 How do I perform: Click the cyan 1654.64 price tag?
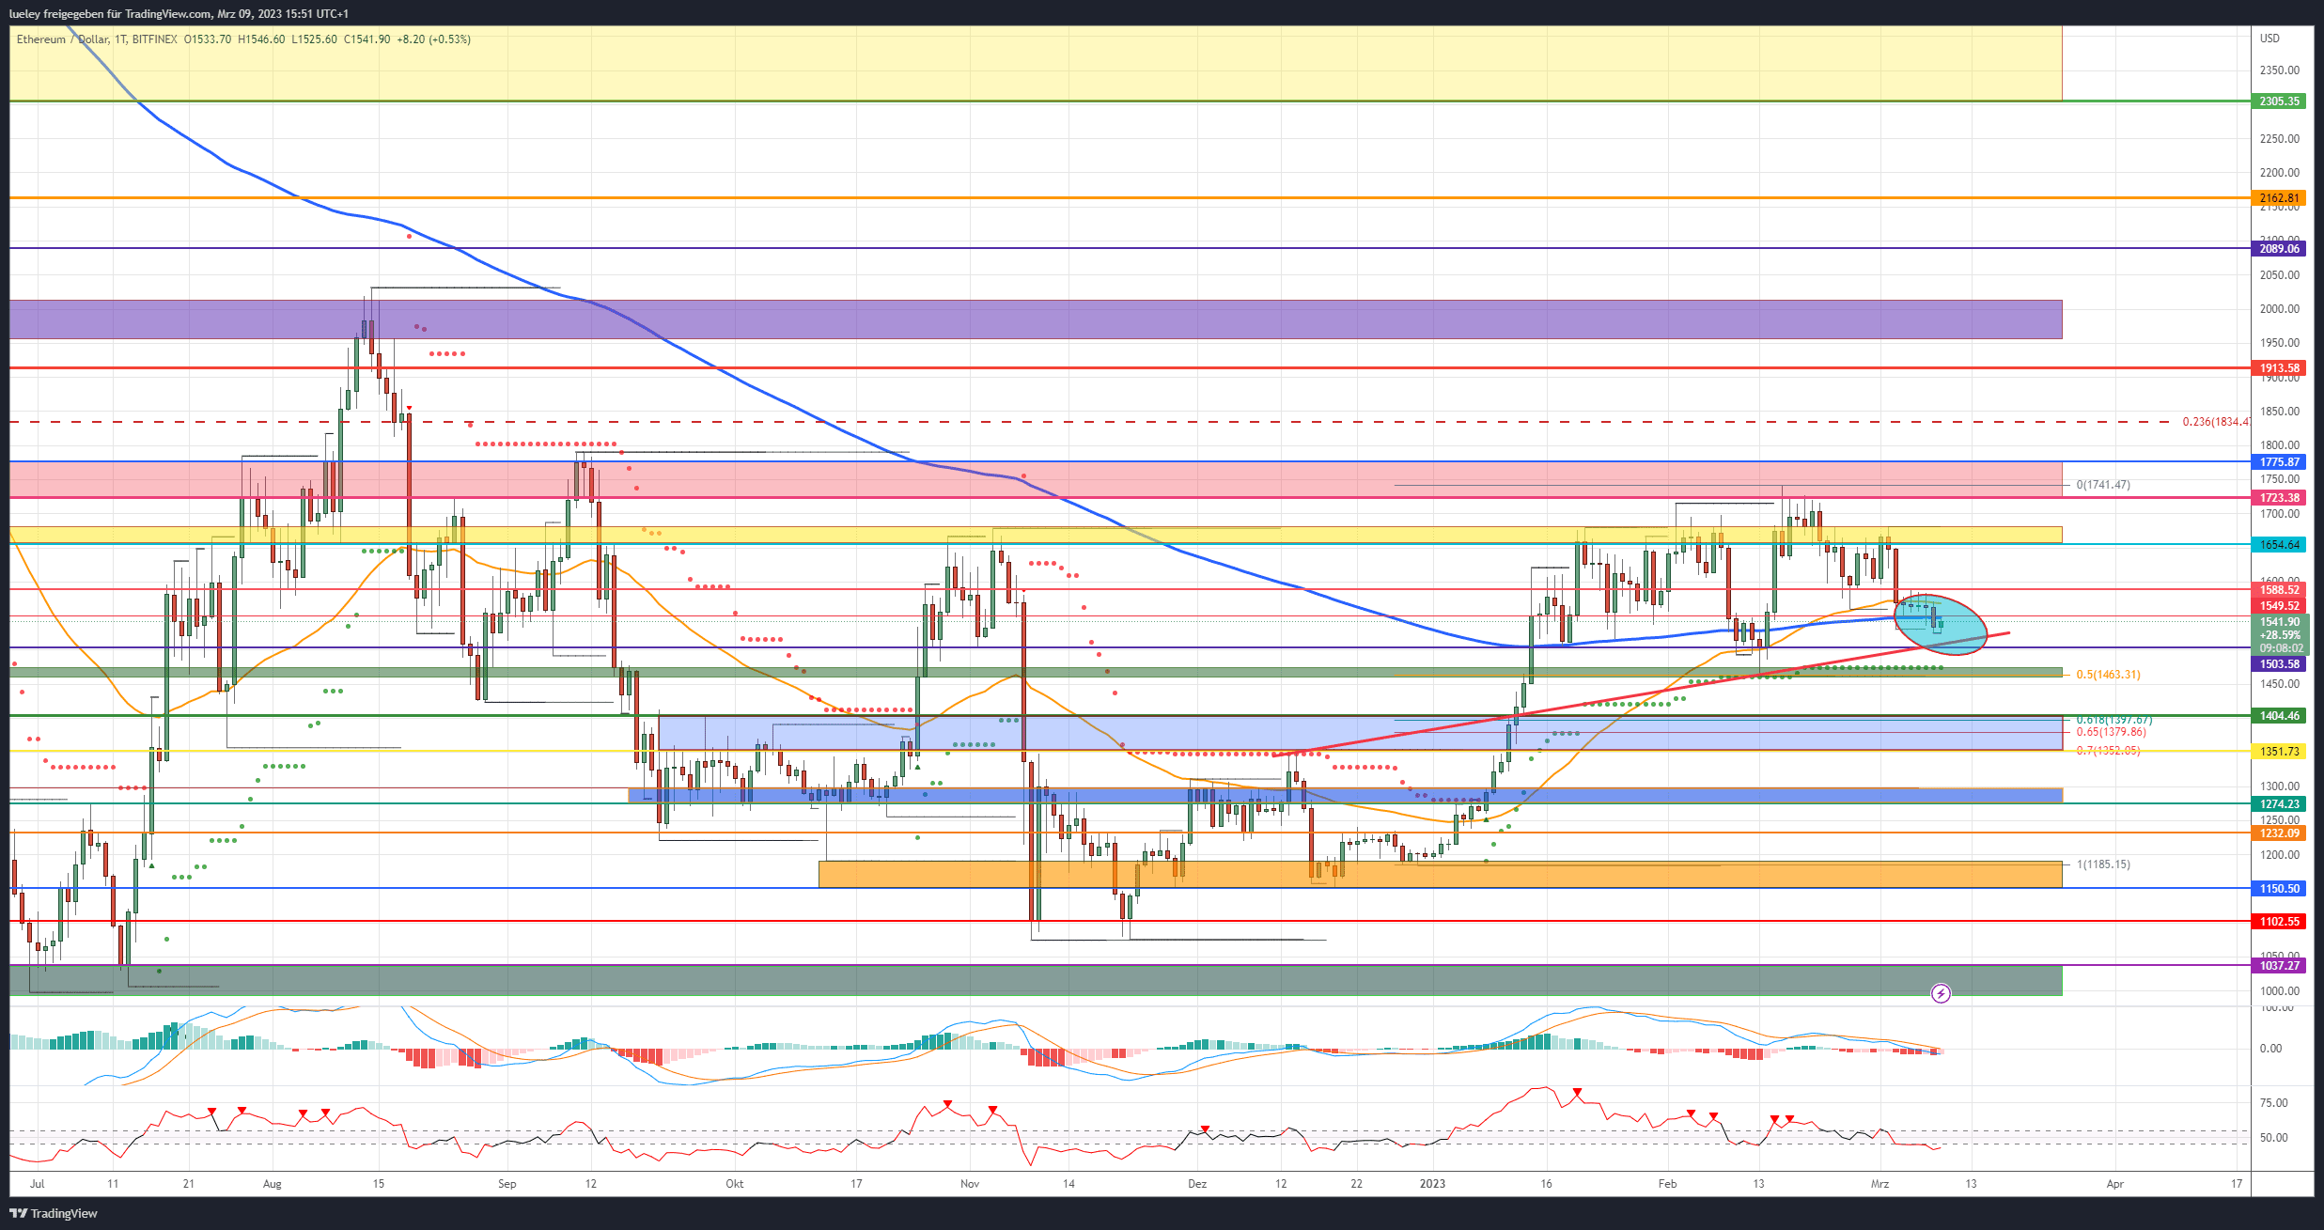(x=2279, y=545)
